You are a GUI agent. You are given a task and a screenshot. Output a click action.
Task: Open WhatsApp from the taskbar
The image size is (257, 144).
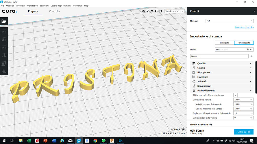103,141
